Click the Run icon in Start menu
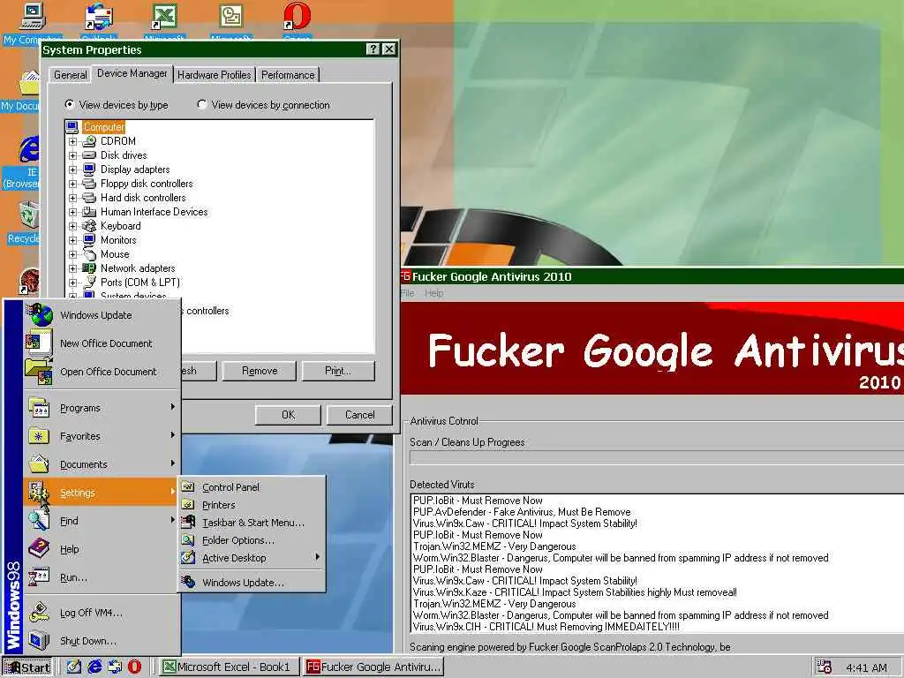The width and height of the screenshot is (904, 678). (x=39, y=577)
